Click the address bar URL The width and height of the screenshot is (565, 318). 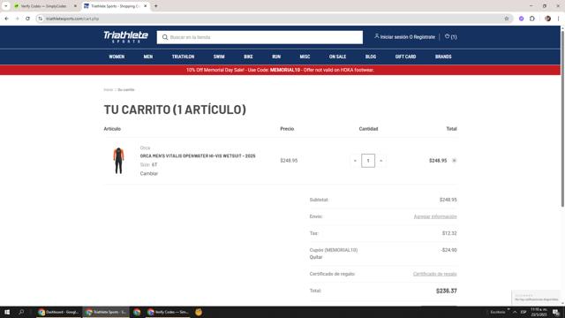click(x=72, y=19)
